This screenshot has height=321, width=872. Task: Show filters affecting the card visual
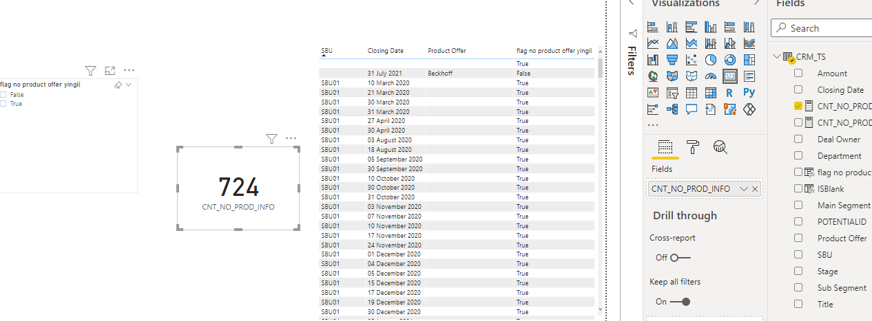(x=271, y=139)
